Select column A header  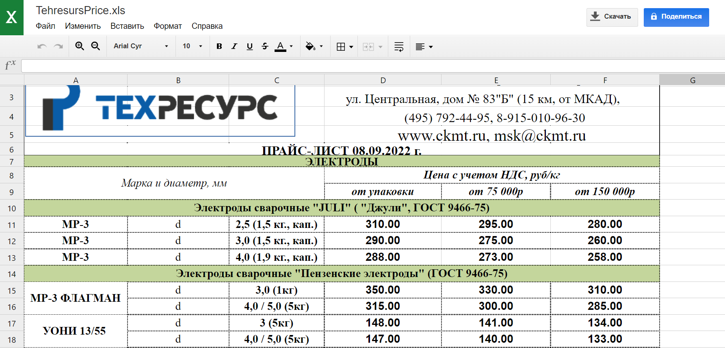point(76,80)
